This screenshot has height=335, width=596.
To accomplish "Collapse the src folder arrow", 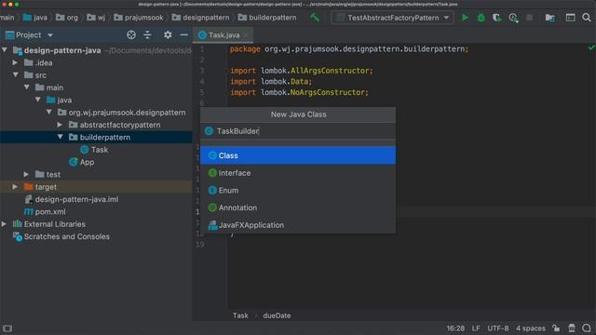I will click(16, 75).
